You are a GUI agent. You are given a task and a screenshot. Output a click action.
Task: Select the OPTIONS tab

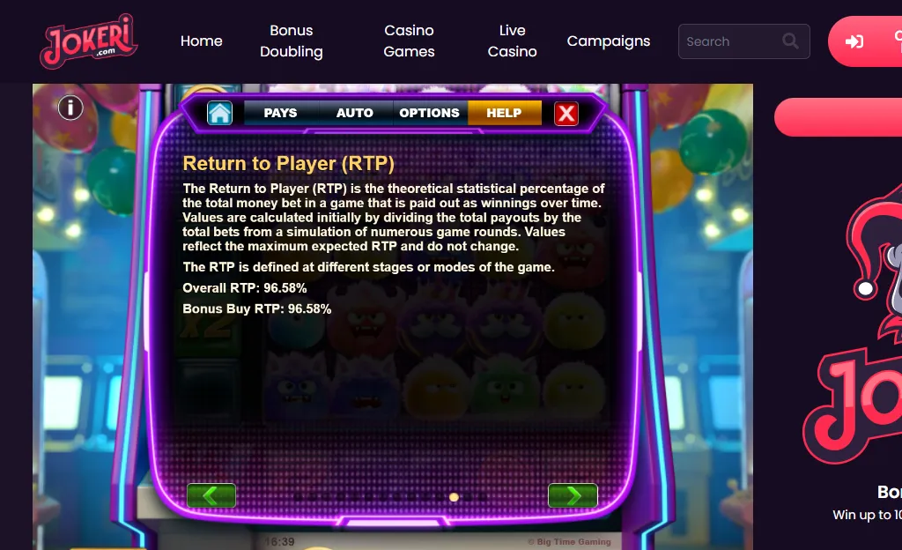[x=430, y=113]
